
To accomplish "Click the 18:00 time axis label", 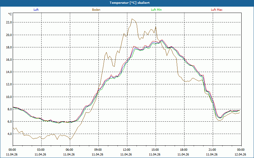I will point(184,150).
